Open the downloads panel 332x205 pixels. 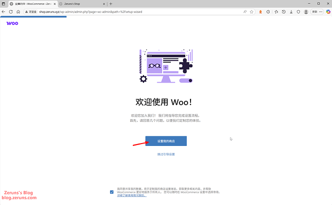click(x=291, y=12)
